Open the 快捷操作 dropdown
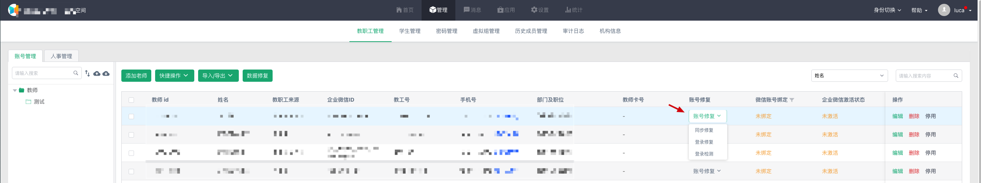 (x=174, y=76)
